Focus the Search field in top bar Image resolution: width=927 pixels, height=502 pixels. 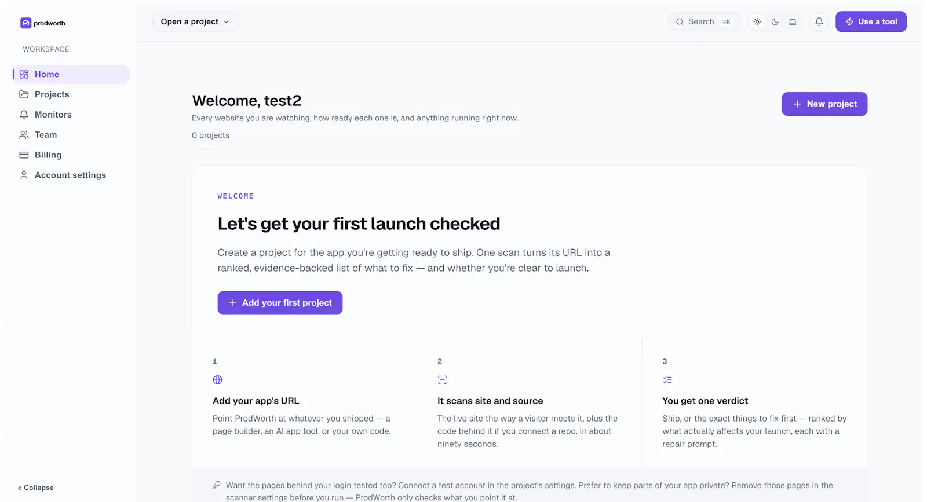(704, 22)
